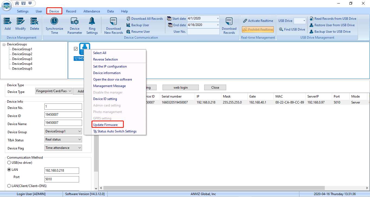Click Download New Records icon
This screenshot has width=370, height=197.
click(x=113, y=22)
